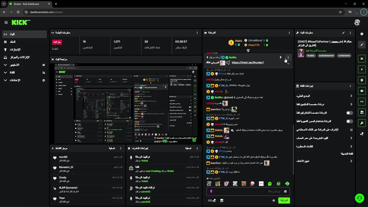The height and width of the screenshot is (207, 368).
Task: Click the green send chat button
Action: (x=284, y=200)
